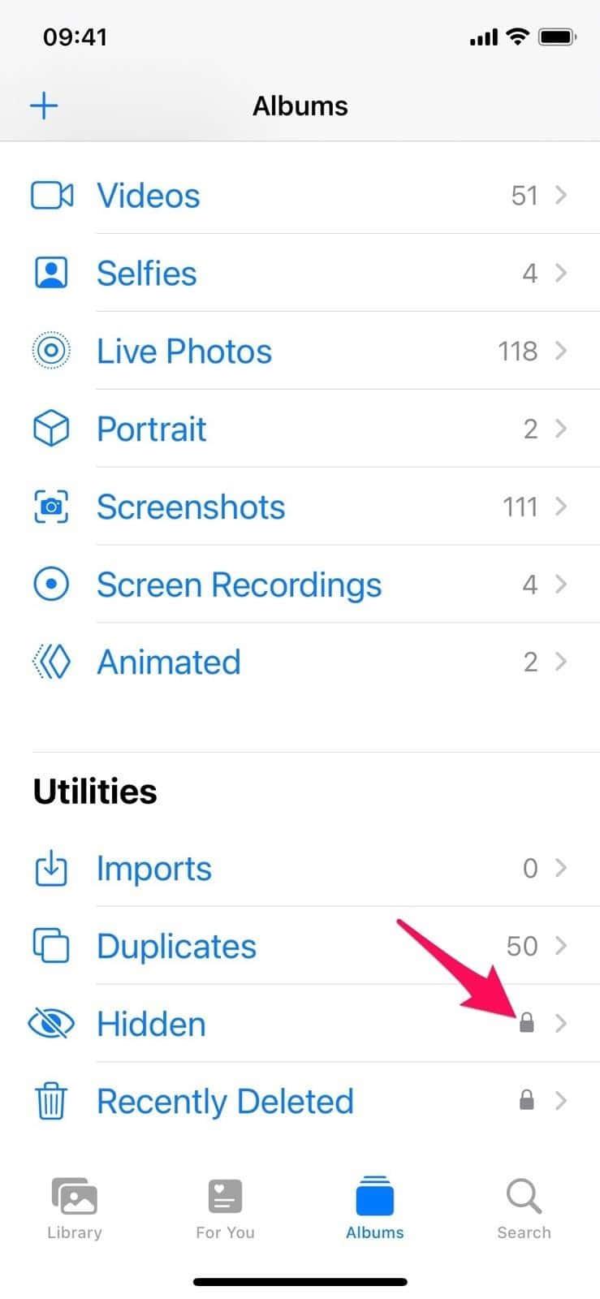Tap the Selfies person icon

[x=51, y=273]
